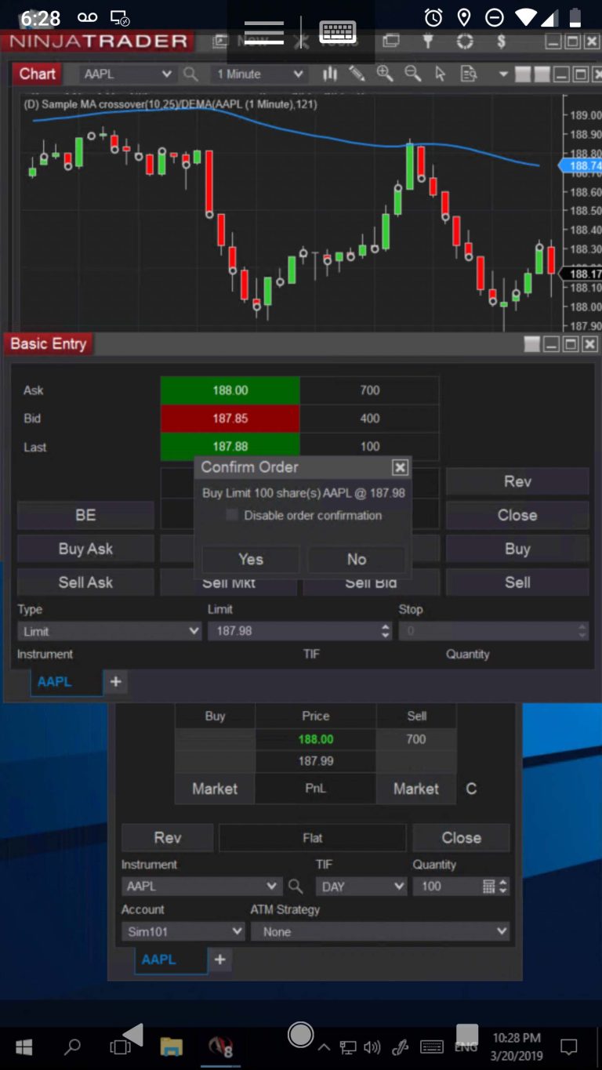This screenshot has height=1070, width=602.
Task: Close the Confirm Order dialog
Action: 400,467
